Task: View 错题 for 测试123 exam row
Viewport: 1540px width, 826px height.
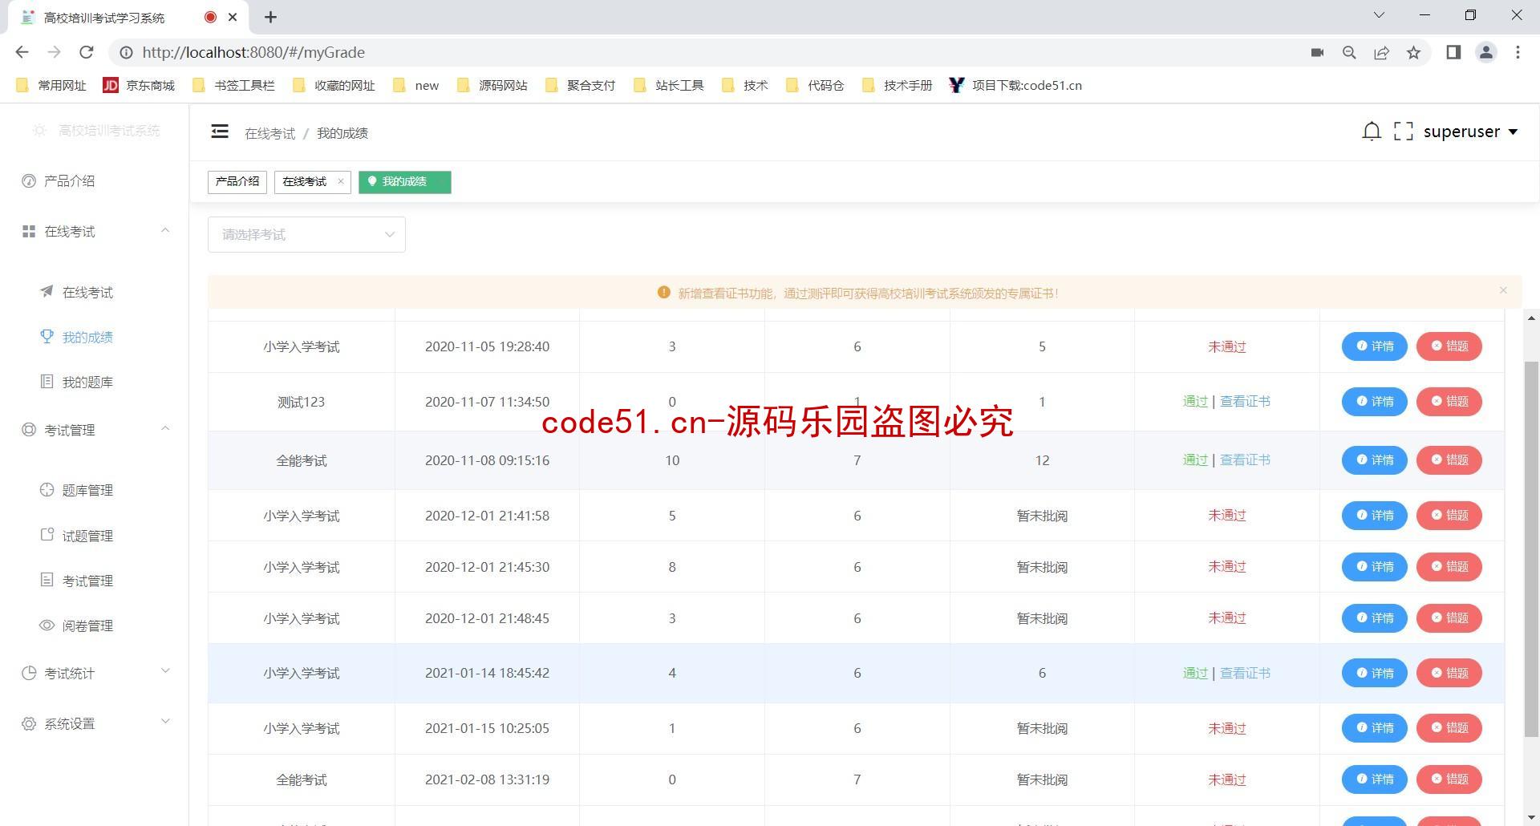Action: coord(1449,402)
